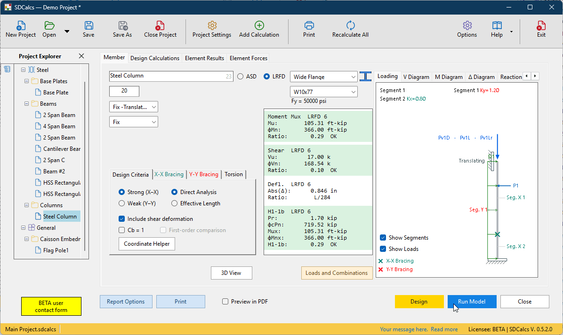Open the Wide Flange shape type dropdown
Screen dimensions: 563x335
tap(323, 77)
